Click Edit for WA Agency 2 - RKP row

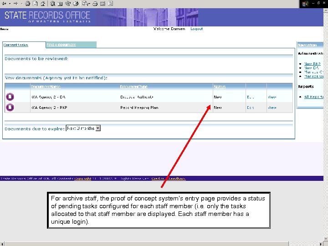(x=251, y=108)
